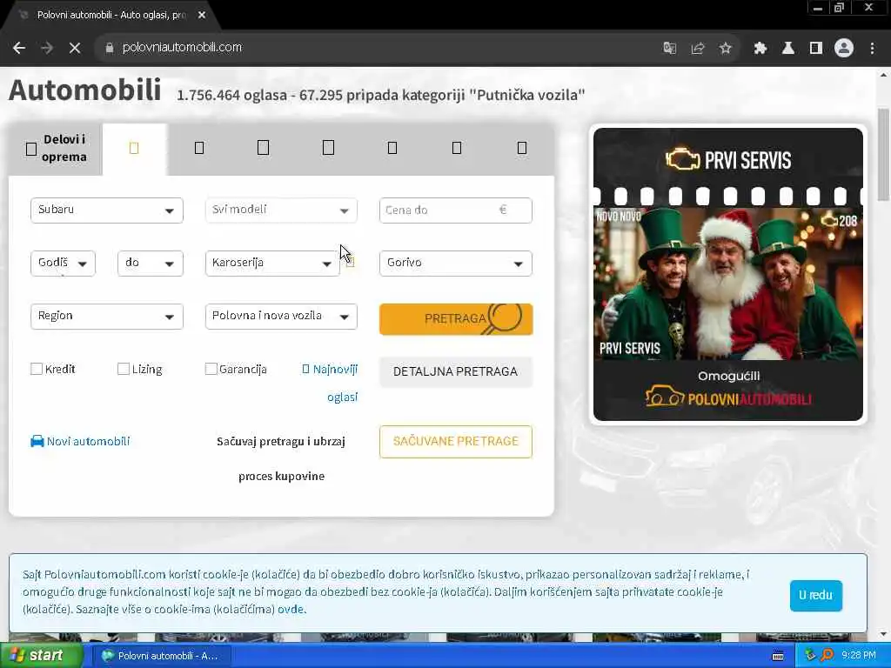Image resolution: width=891 pixels, height=668 pixels.
Task: Open DETALJNA PRETRAGA
Action: point(456,372)
